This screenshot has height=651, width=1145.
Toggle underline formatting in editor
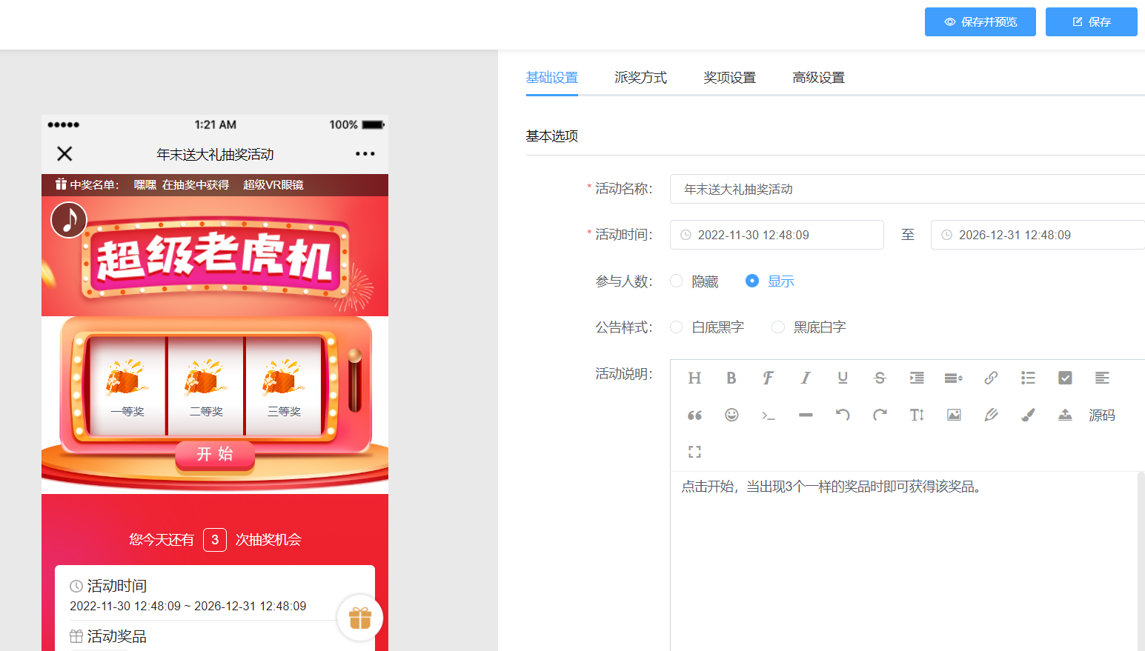pyautogui.click(x=843, y=378)
